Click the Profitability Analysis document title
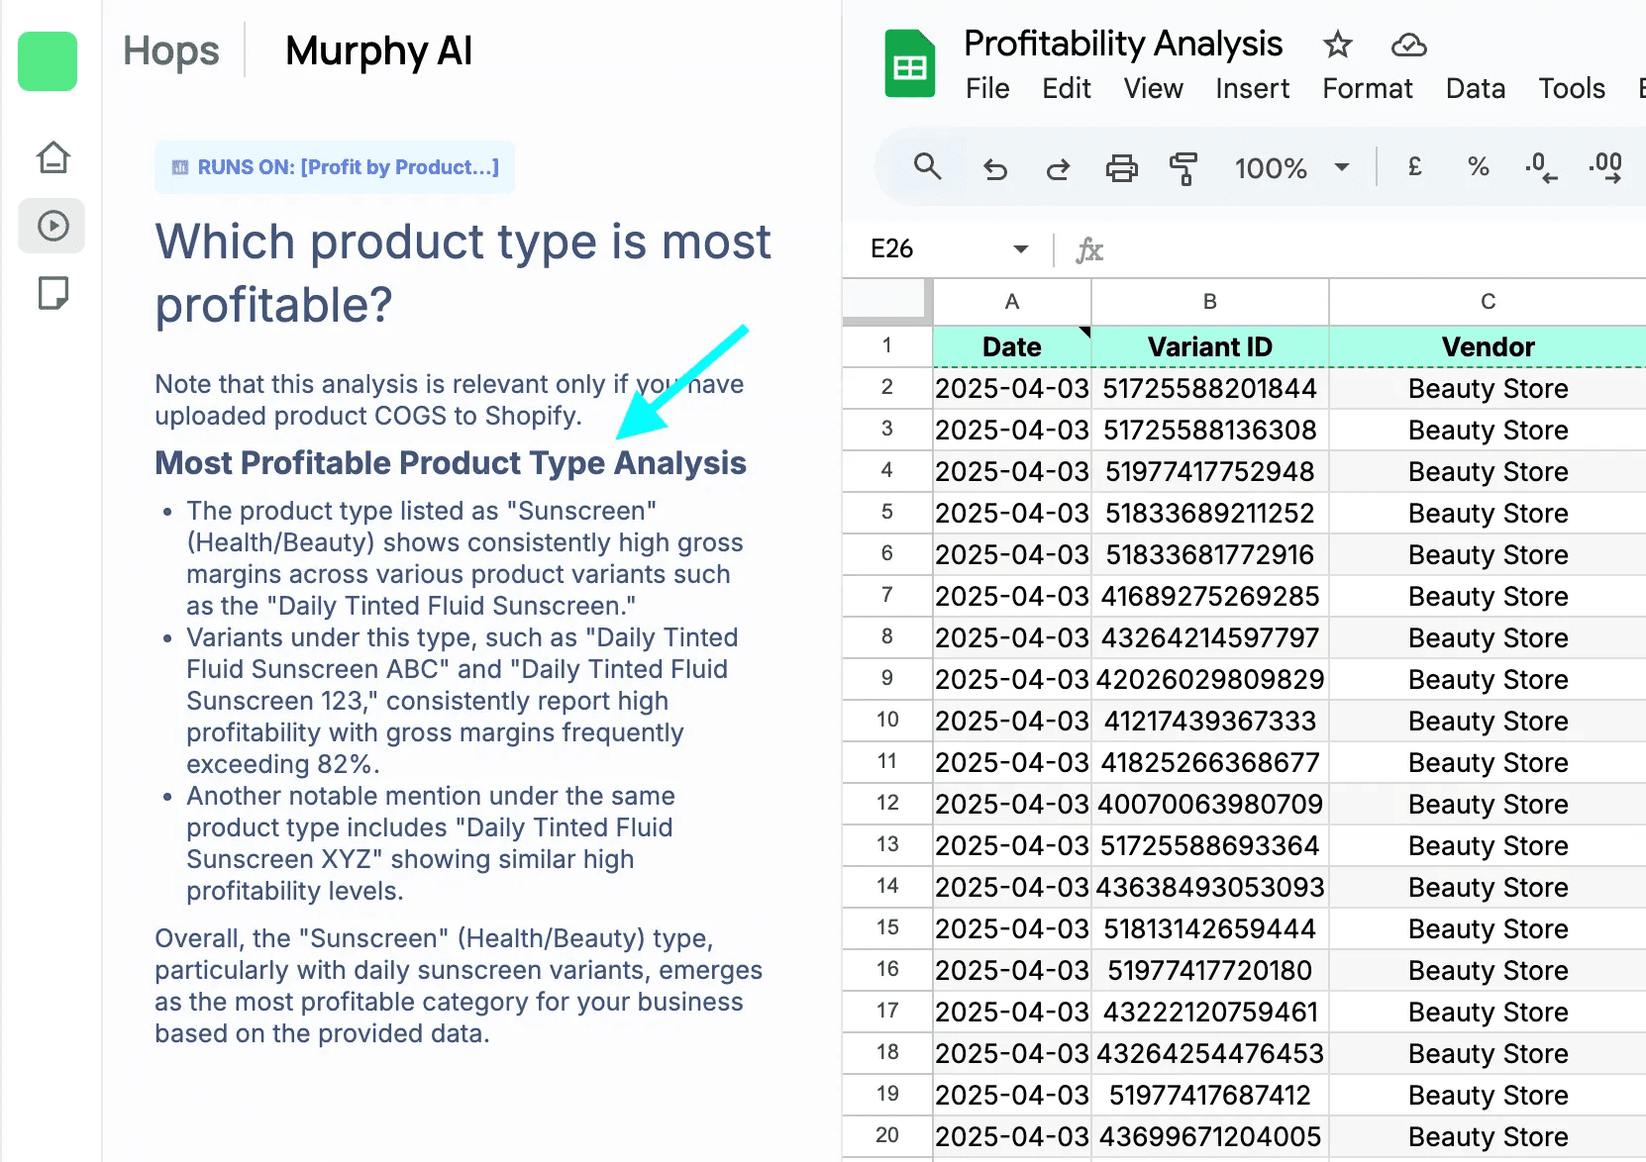 [x=1123, y=44]
